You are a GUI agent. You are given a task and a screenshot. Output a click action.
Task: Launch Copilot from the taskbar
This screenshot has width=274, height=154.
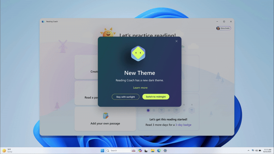(140, 151)
